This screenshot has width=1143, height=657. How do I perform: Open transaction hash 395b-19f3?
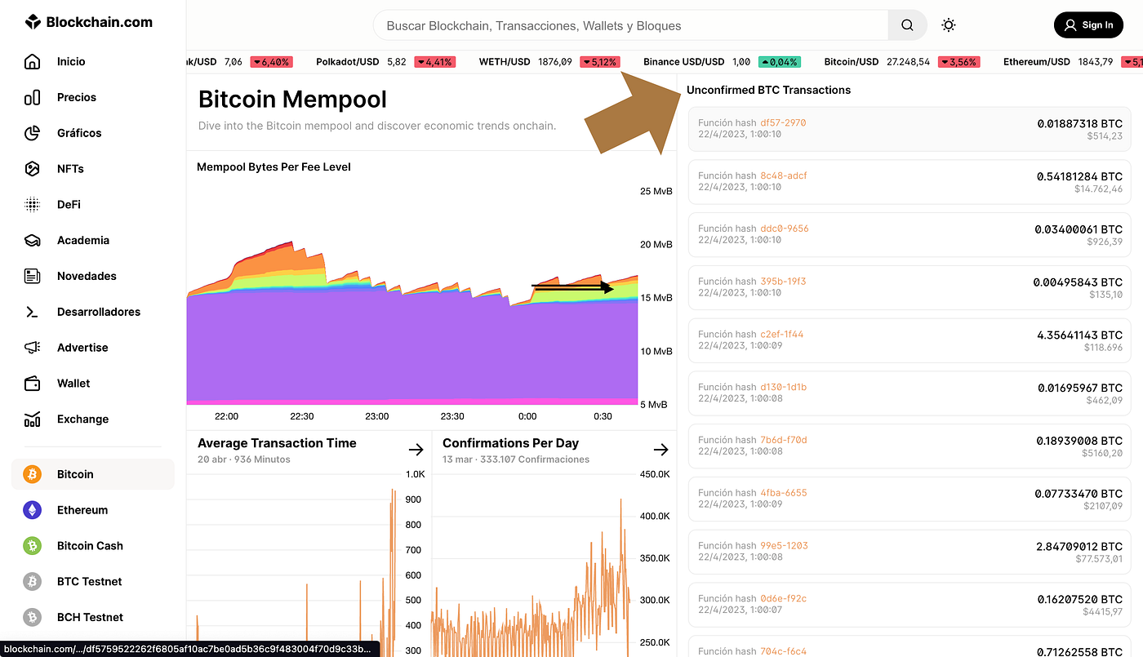(782, 282)
